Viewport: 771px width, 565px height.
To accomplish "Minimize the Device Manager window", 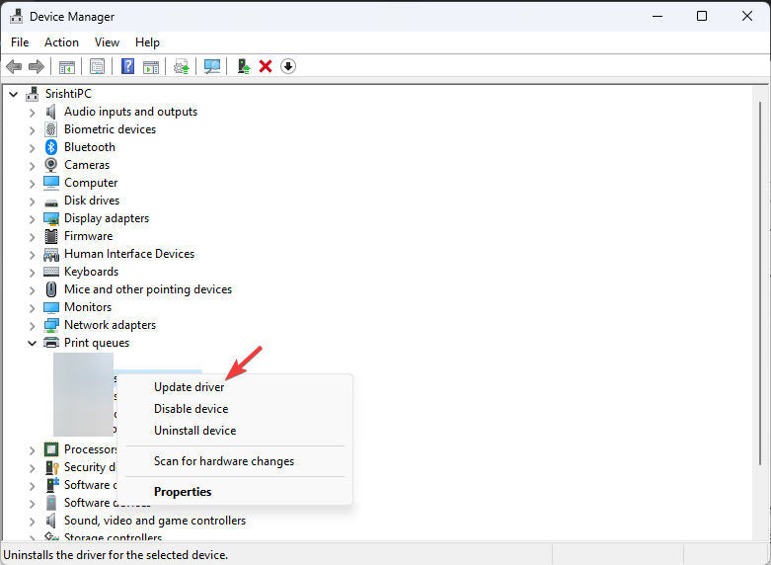I will tap(656, 16).
